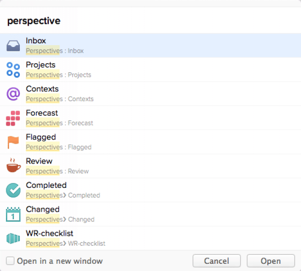Viewport: 301px width, 271px height.
Task: Click the orange Flagged flag icon
Action: tap(13, 142)
